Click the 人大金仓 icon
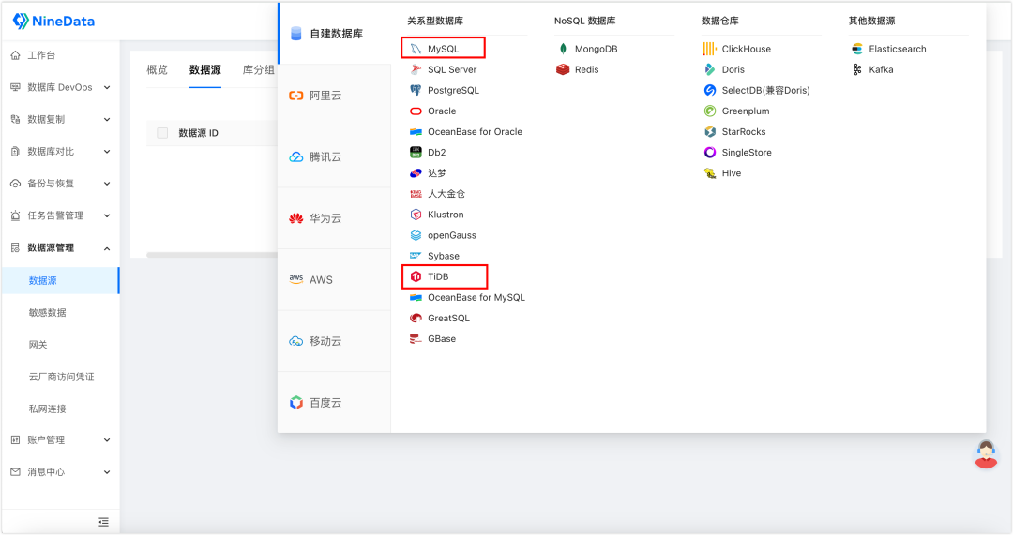 coord(416,194)
